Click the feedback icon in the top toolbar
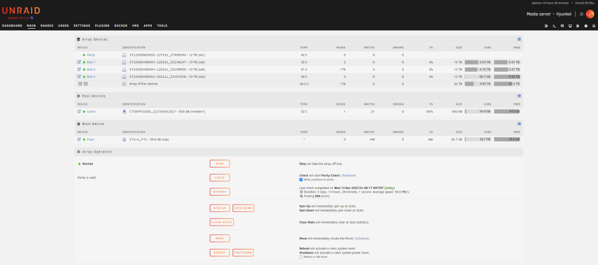This screenshot has height=265, width=598. tap(562, 26)
